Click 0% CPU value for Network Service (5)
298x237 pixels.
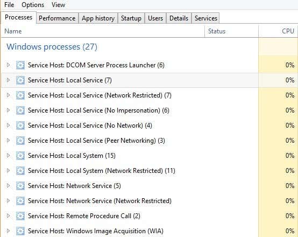[x=290, y=186]
